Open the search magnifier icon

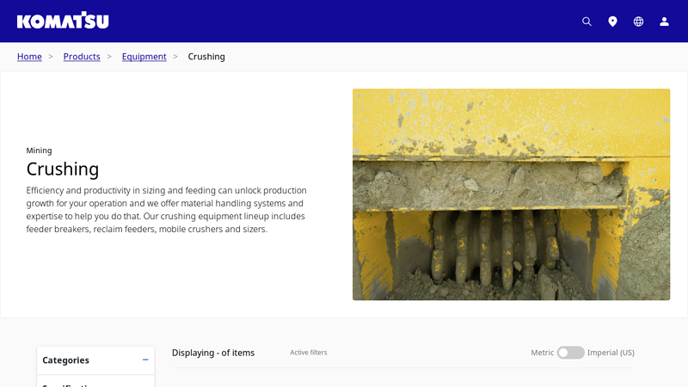coord(587,21)
